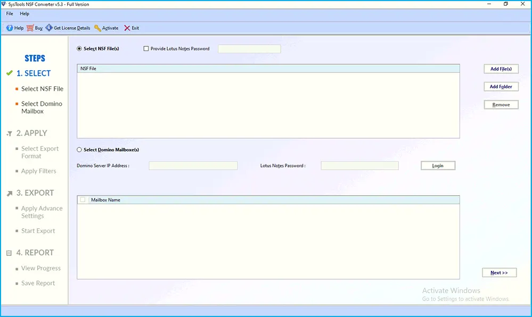Click the '3. EXPORT' heading
The image size is (532, 317).
click(x=35, y=193)
